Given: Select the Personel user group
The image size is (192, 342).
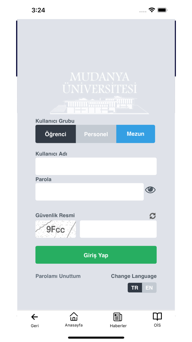Looking at the screenshot, I should coord(96,134).
